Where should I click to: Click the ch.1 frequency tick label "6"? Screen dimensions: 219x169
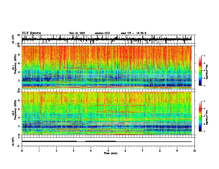[19, 63]
